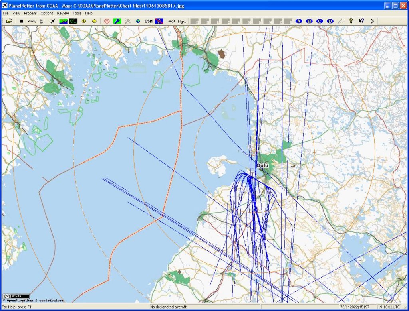This screenshot has width=409, height=311.
Task: Select the aircraft view airplane icon
Action: tap(52, 21)
